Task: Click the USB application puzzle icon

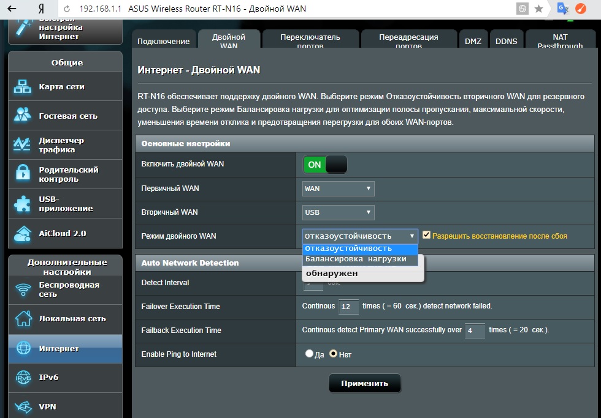Action: [23, 204]
